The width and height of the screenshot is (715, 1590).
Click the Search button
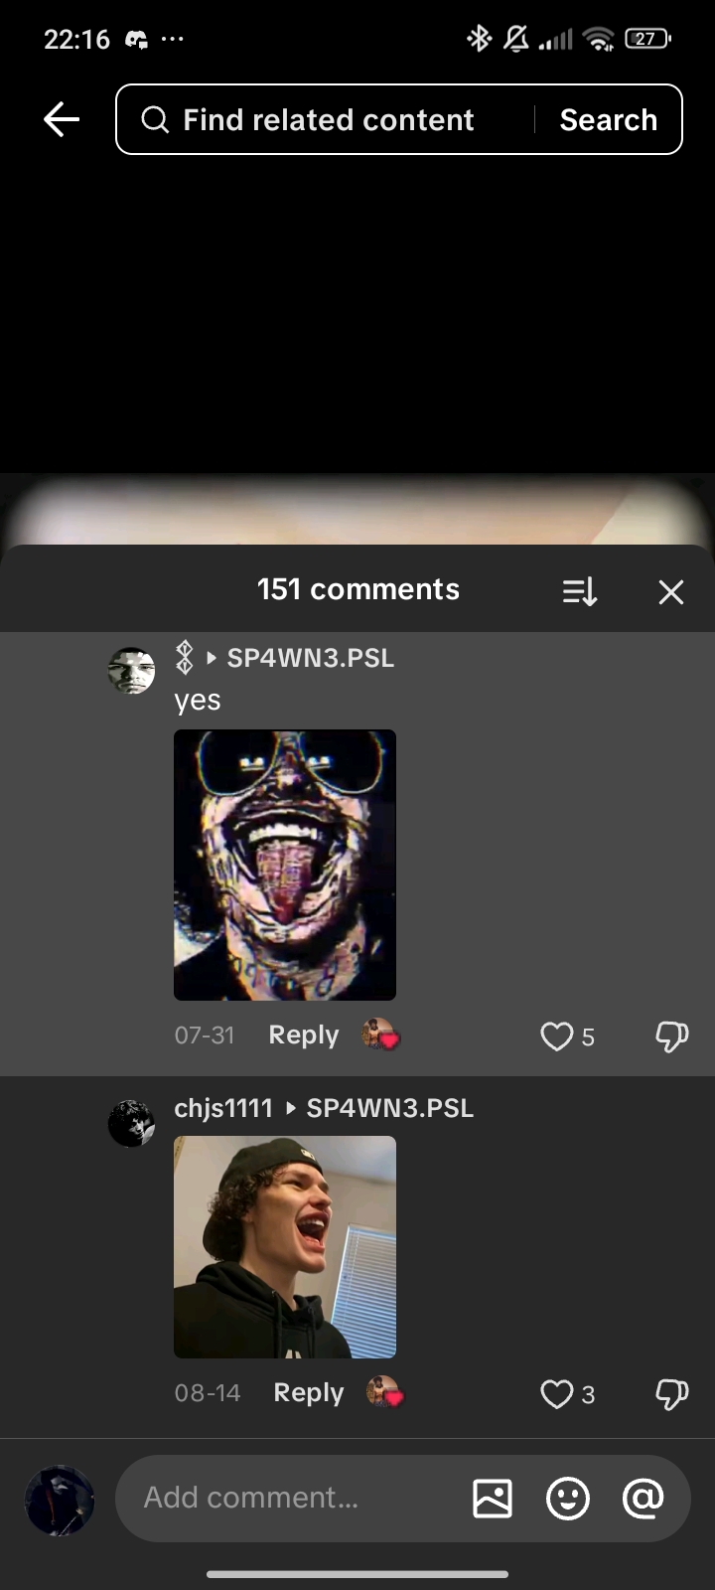coord(608,119)
